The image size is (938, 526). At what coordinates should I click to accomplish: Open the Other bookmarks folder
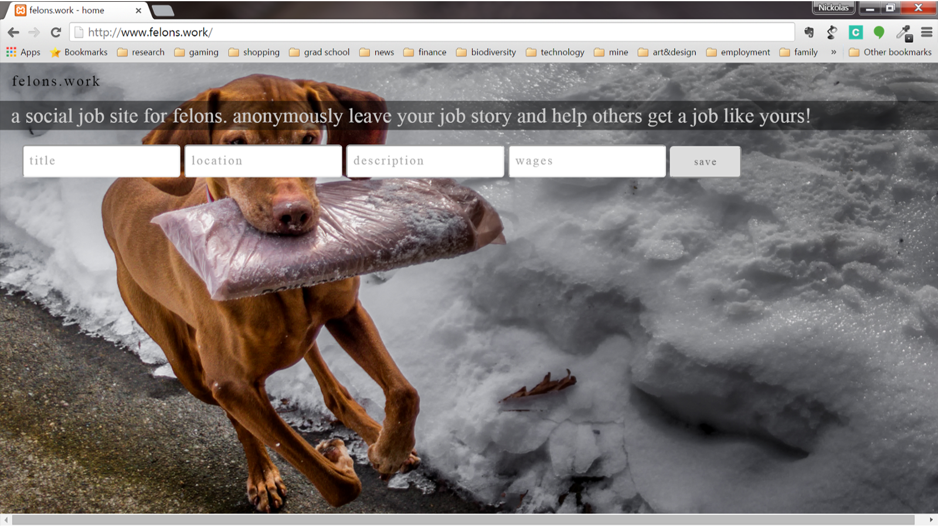890,52
